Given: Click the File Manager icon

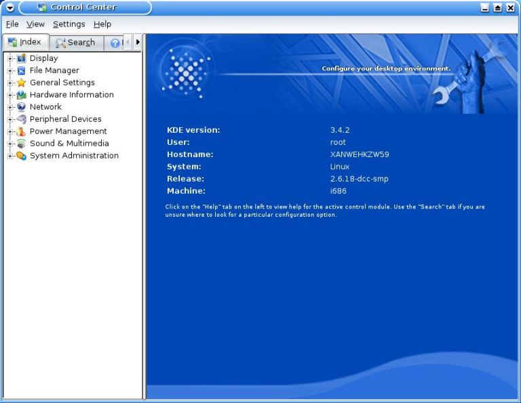Looking at the screenshot, I should click(x=21, y=70).
